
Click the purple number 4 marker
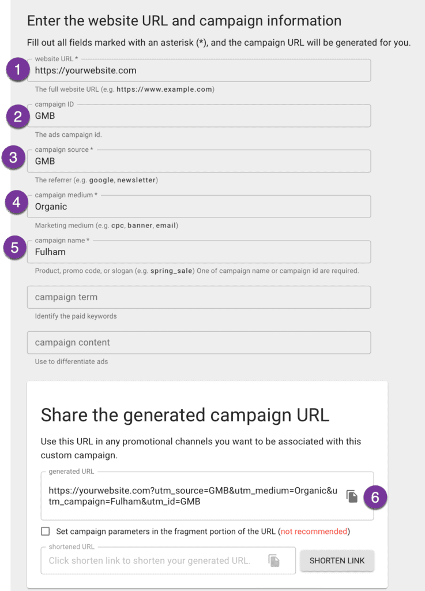point(17,203)
